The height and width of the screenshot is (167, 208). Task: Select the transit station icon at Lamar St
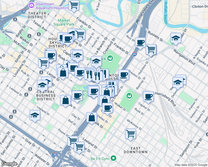pos(41,72)
